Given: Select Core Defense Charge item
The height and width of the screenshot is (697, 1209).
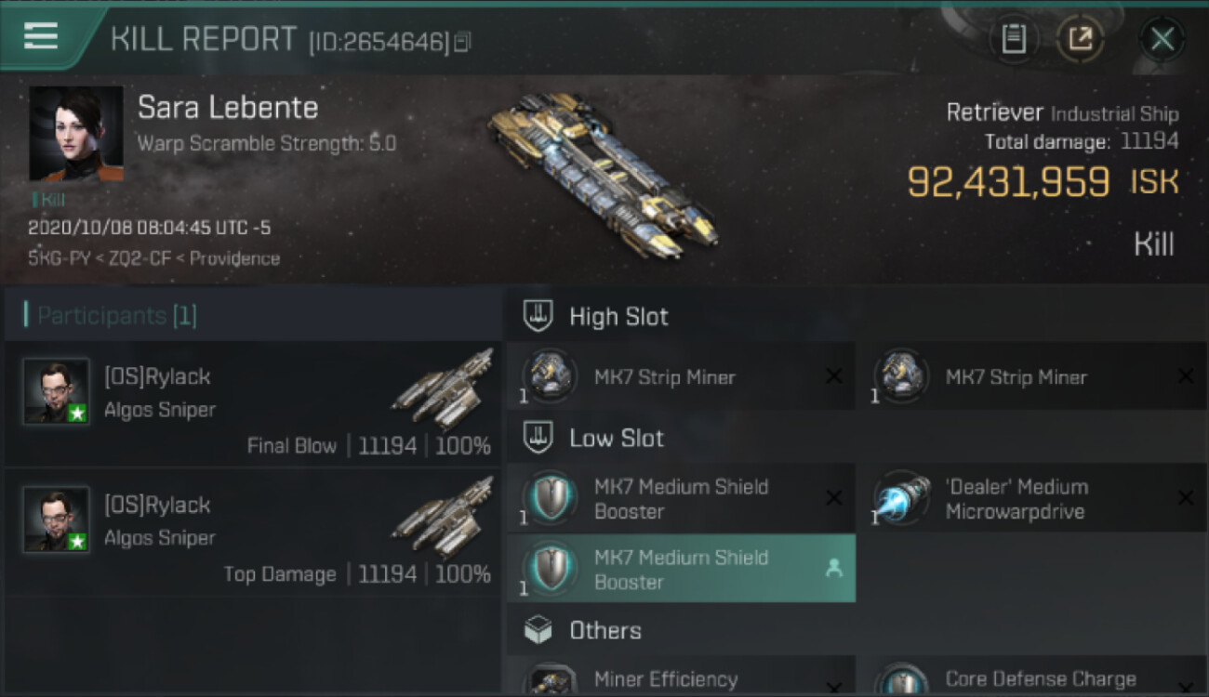Looking at the screenshot, I should (x=1032, y=677).
